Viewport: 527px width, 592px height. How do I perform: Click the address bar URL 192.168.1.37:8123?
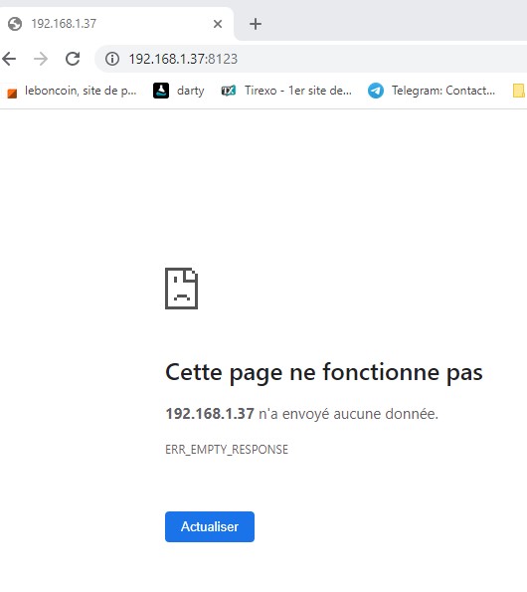click(183, 59)
